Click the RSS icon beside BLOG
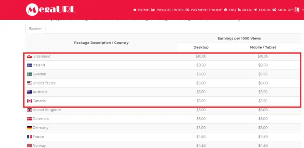The height and width of the screenshot is (148, 304). click(239, 10)
